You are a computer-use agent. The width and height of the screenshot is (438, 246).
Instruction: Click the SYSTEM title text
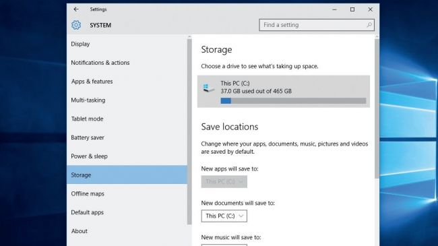coord(100,25)
